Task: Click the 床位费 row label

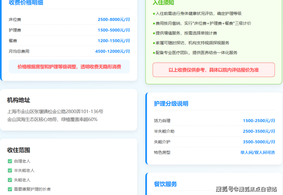Action: point(15,19)
